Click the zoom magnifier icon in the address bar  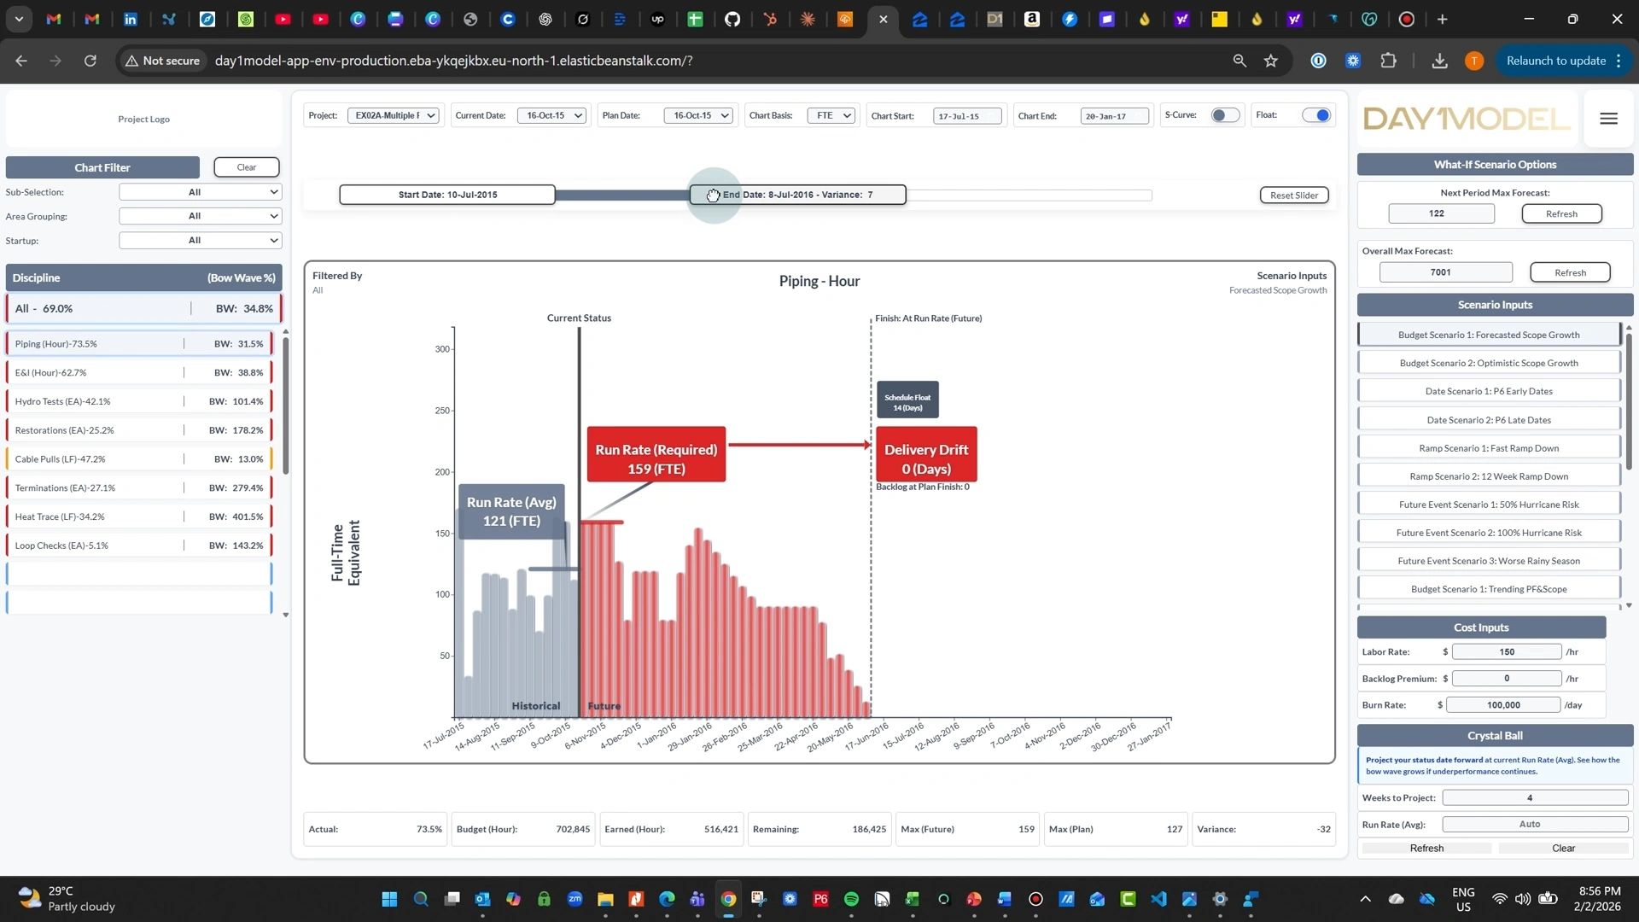click(1239, 61)
